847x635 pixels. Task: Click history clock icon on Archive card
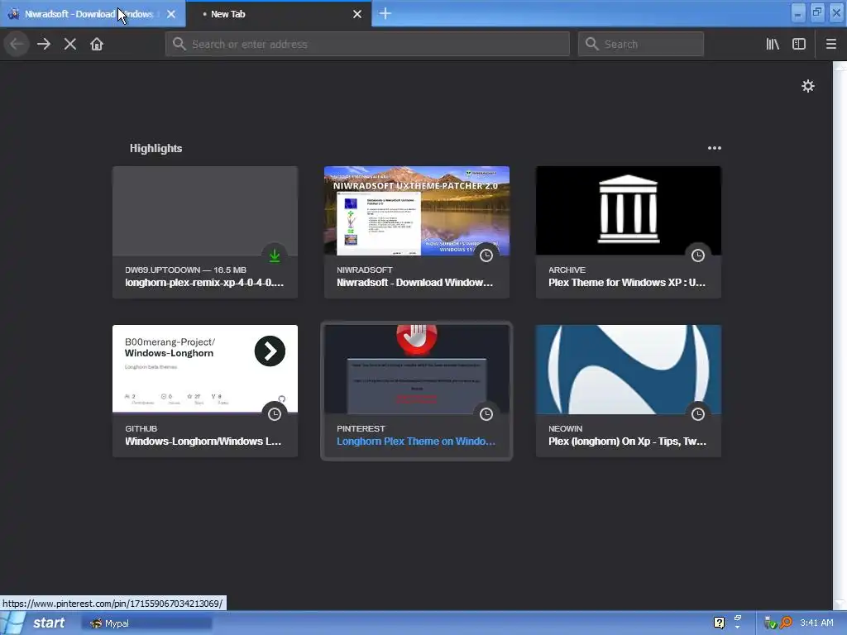[698, 255]
